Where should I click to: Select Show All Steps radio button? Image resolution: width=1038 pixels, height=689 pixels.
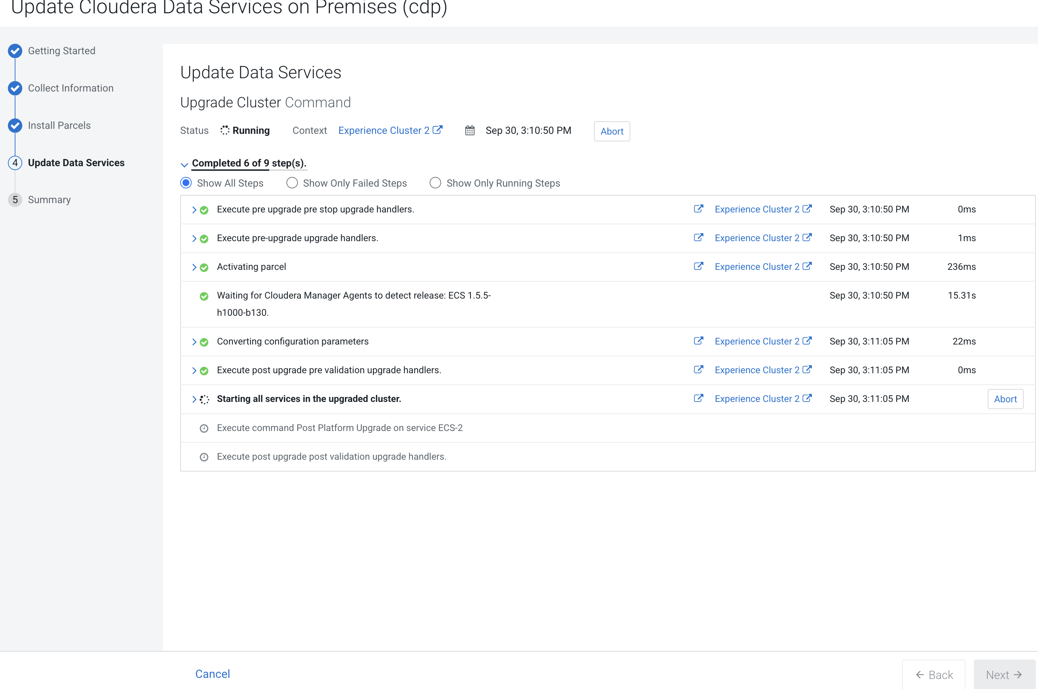[x=186, y=183]
